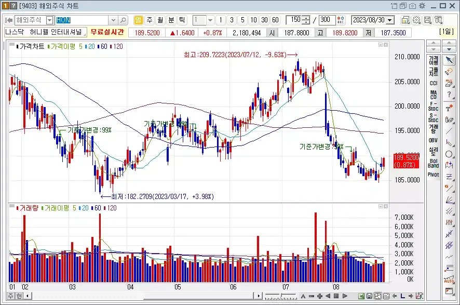Select the trend line drawing tool
Screen dimensions: 460x305
(449, 131)
